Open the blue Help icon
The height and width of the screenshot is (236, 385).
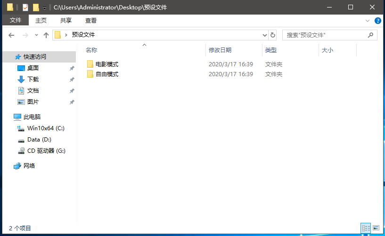(377, 21)
